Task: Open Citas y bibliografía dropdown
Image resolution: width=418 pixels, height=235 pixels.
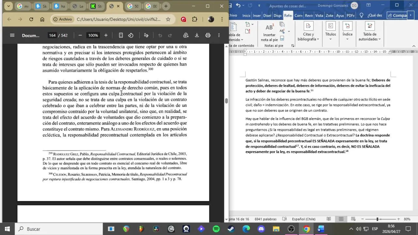Action: (308, 32)
